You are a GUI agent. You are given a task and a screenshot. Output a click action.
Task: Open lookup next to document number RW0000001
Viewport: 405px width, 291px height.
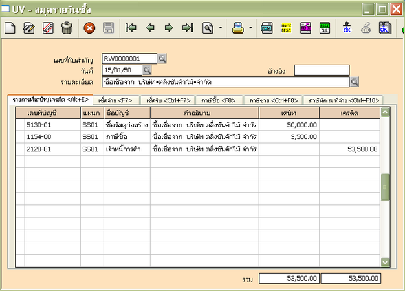point(162,59)
